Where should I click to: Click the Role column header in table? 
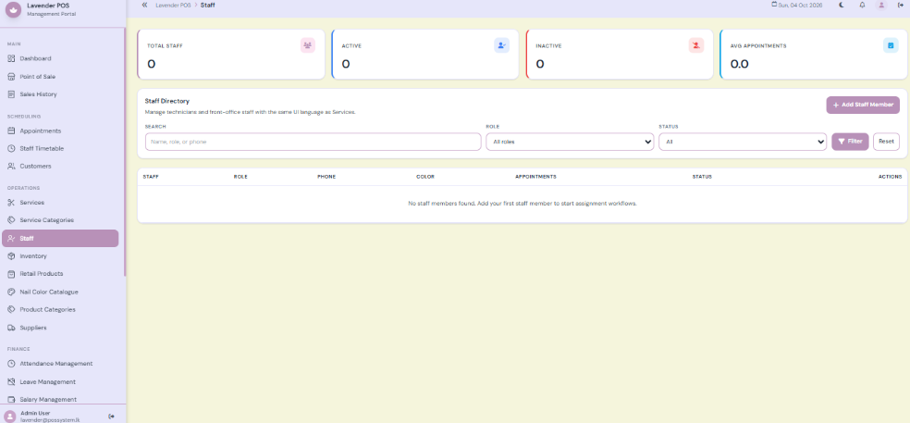tap(240, 177)
